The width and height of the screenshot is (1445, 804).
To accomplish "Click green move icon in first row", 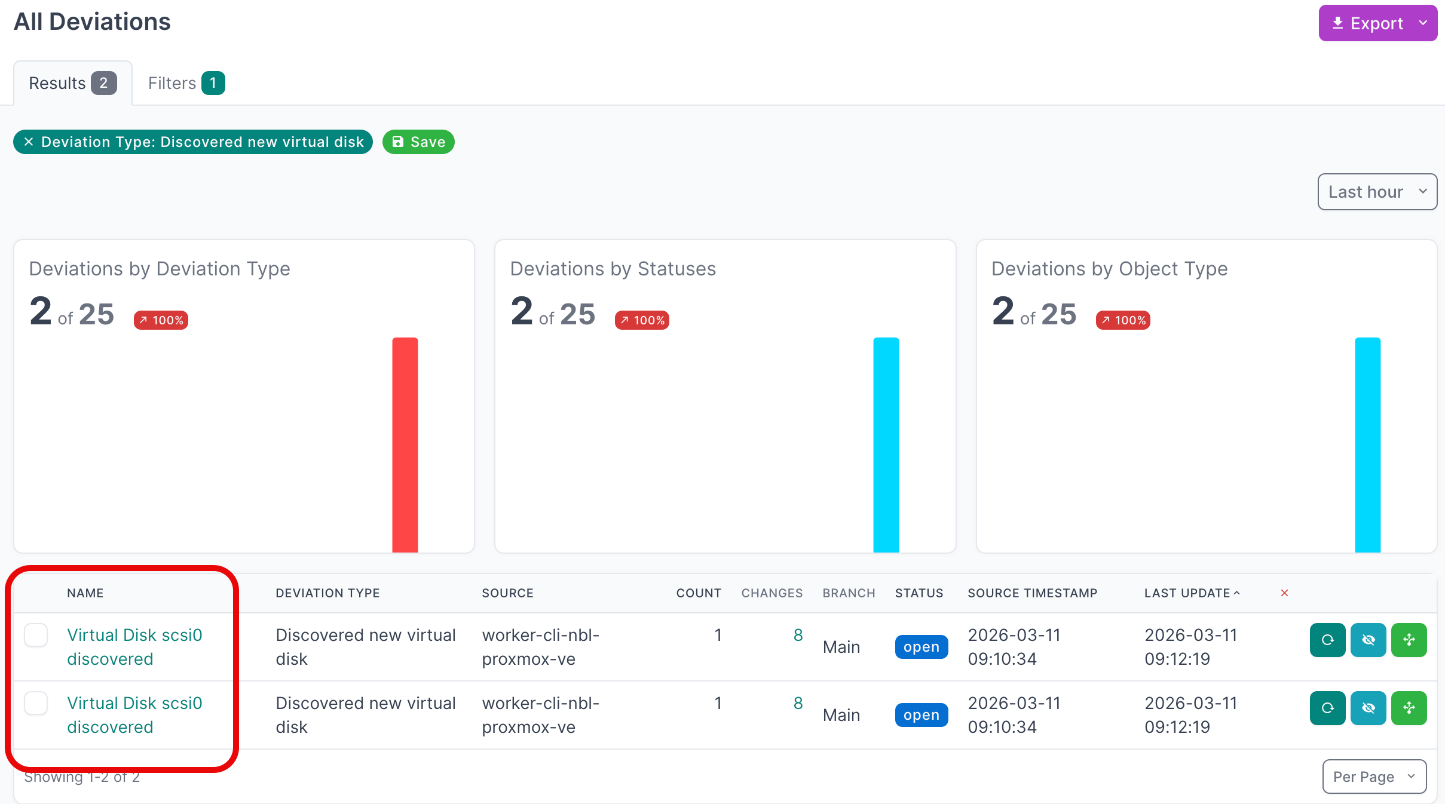I will (x=1408, y=640).
